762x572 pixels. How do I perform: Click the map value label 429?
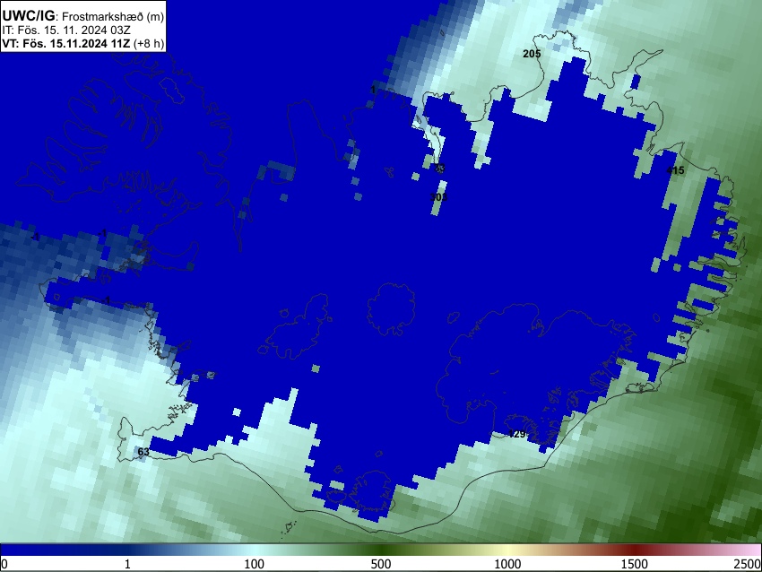[516, 434]
